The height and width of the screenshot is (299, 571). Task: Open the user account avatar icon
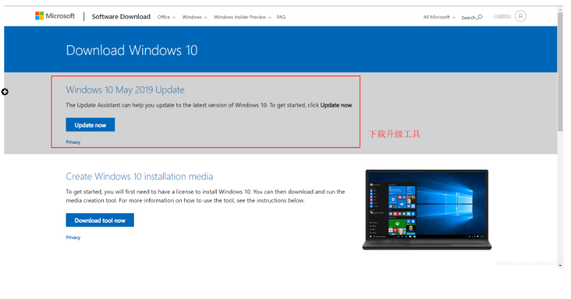click(520, 16)
